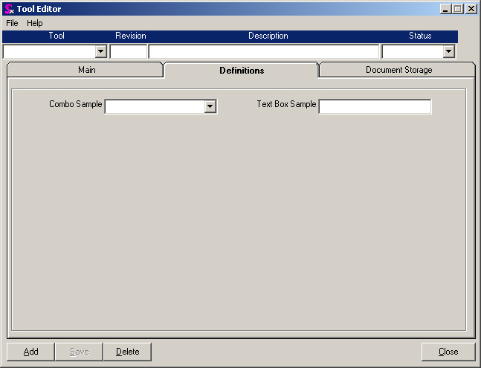Open the Combo Sample dropdown list

(x=210, y=107)
